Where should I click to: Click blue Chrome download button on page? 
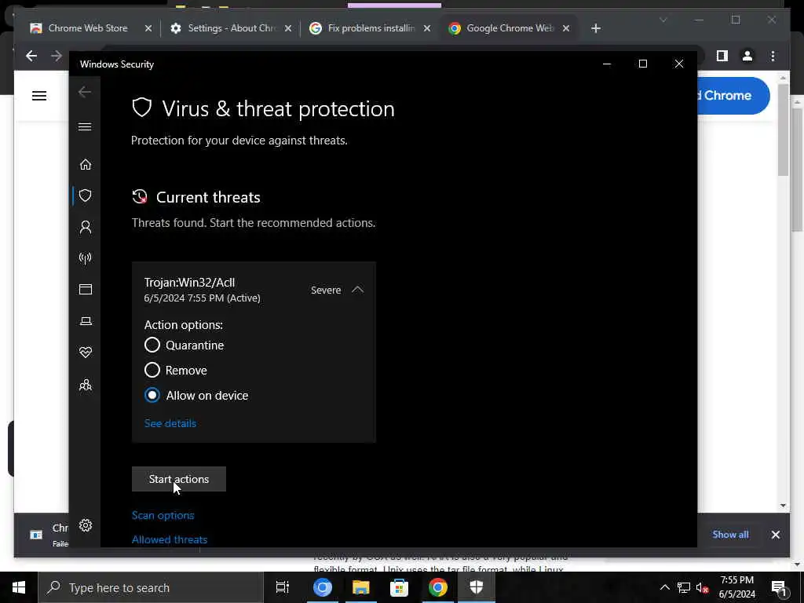point(733,95)
